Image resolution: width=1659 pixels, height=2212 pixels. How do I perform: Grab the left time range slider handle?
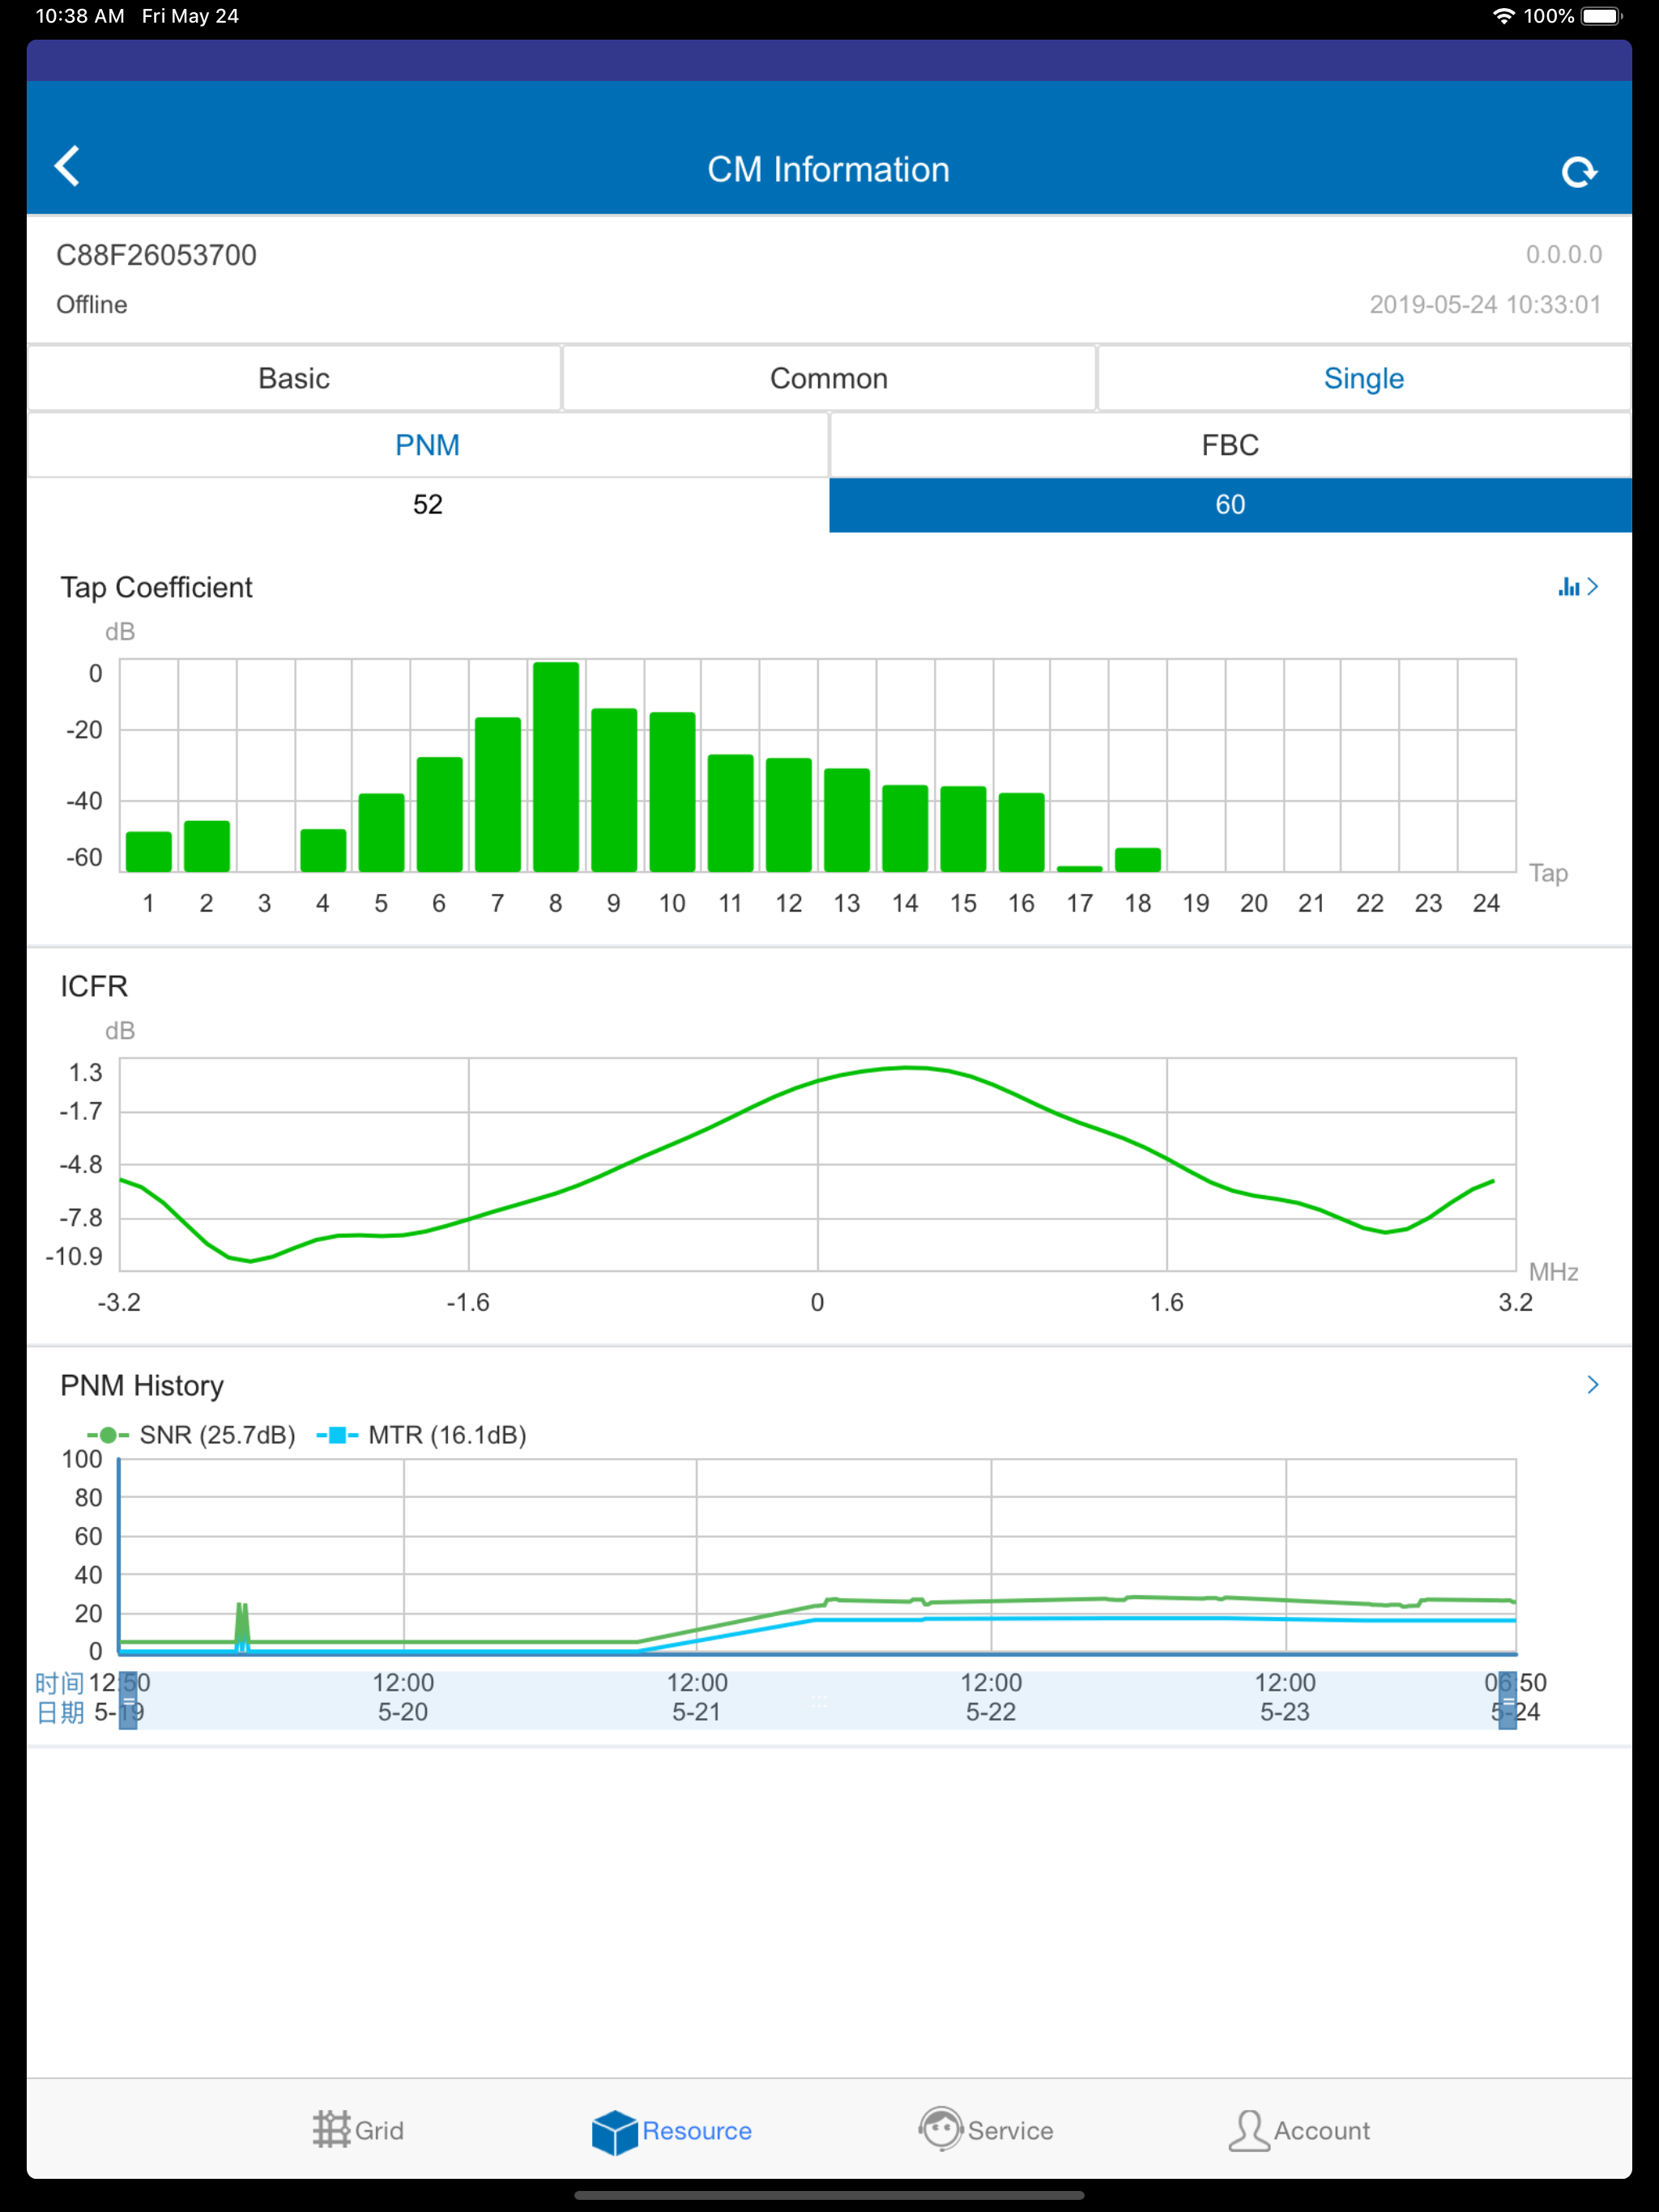tap(128, 1700)
